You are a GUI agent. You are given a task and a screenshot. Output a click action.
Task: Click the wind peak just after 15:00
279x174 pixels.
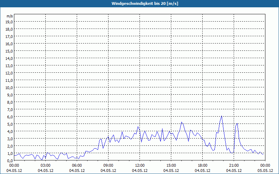(181, 122)
